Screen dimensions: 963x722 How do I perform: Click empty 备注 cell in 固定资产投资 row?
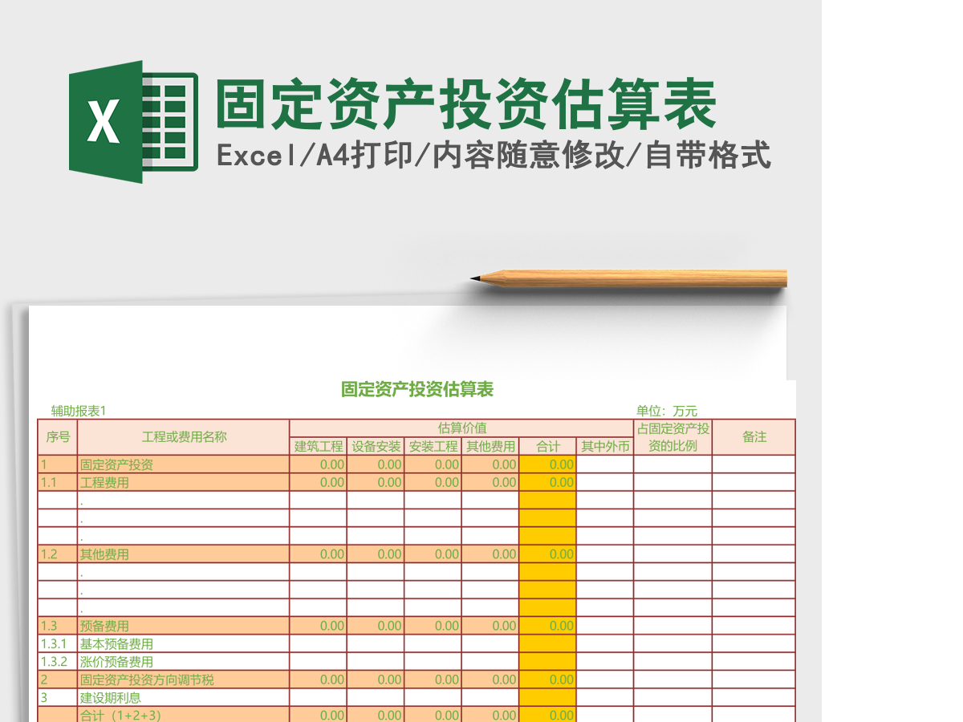(754, 464)
